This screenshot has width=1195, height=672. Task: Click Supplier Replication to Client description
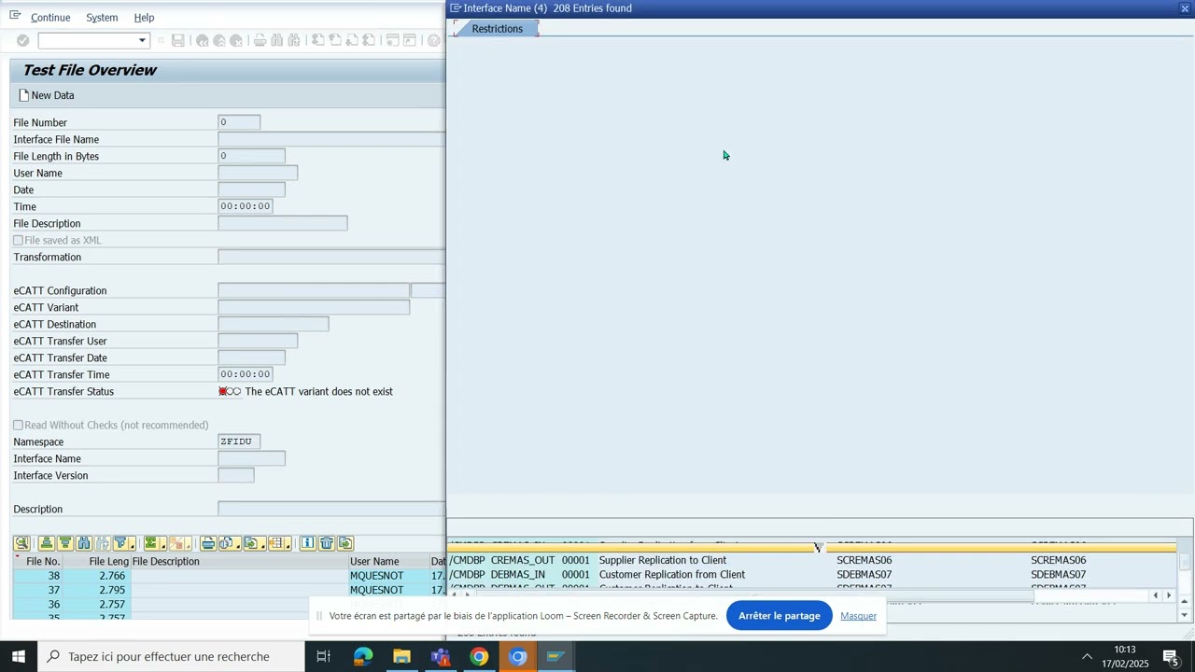click(663, 560)
